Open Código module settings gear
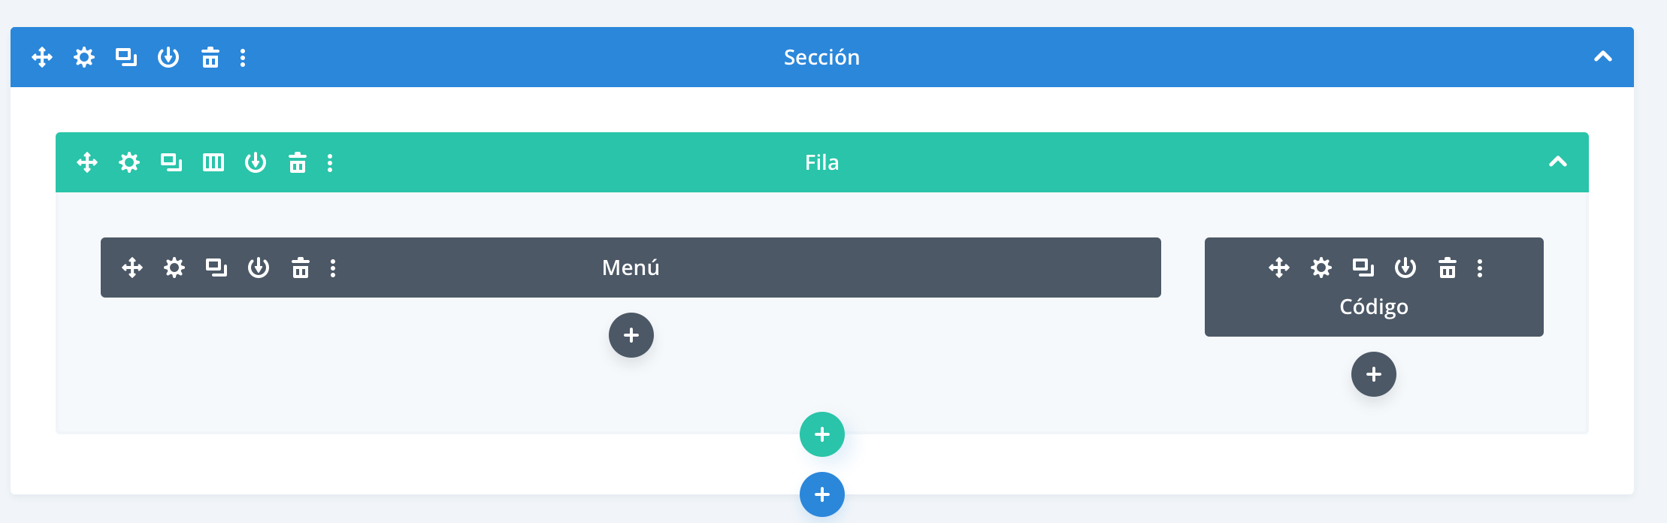The height and width of the screenshot is (523, 1667). click(x=1321, y=268)
